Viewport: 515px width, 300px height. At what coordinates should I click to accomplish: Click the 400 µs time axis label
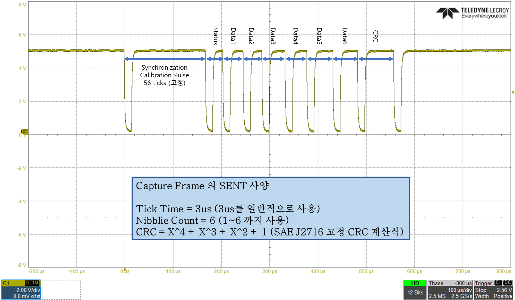coord(318,271)
